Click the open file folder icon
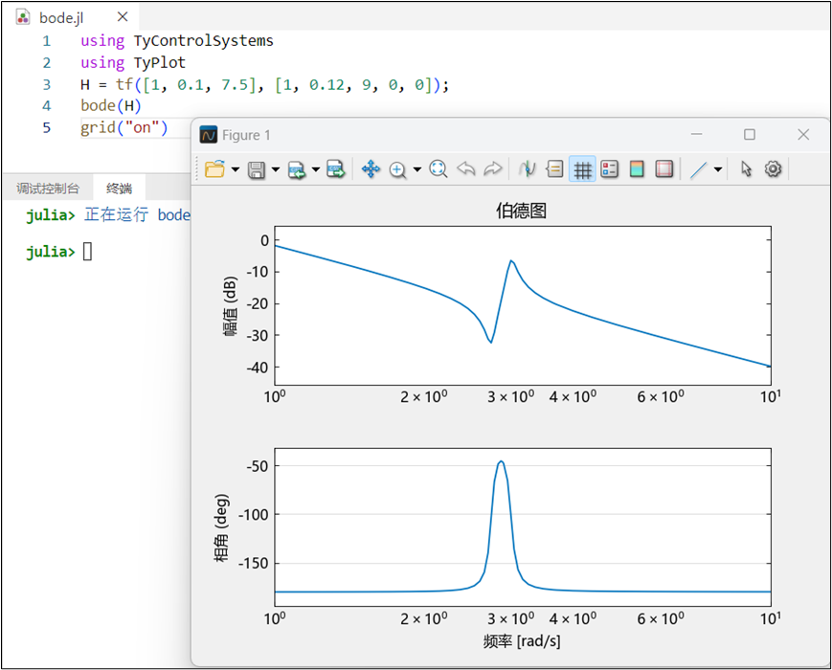This screenshot has width=832, height=670. (x=214, y=169)
